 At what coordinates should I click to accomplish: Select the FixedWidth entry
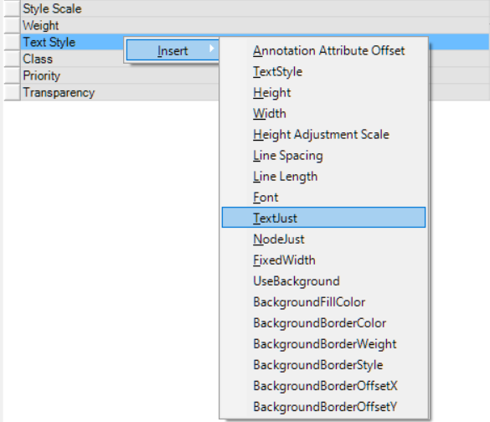pyautogui.click(x=323, y=260)
